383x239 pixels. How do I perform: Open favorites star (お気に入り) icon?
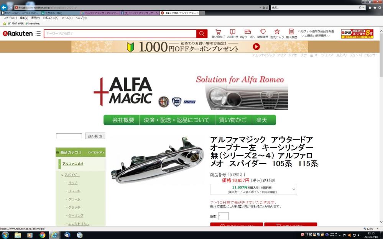click(277, 34)
